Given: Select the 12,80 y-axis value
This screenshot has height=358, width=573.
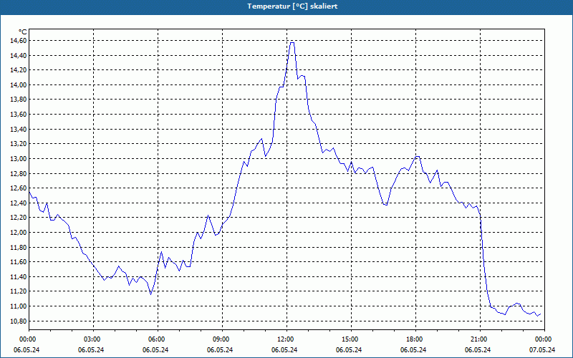Looking at the screenshot, I should pos(19,173).
